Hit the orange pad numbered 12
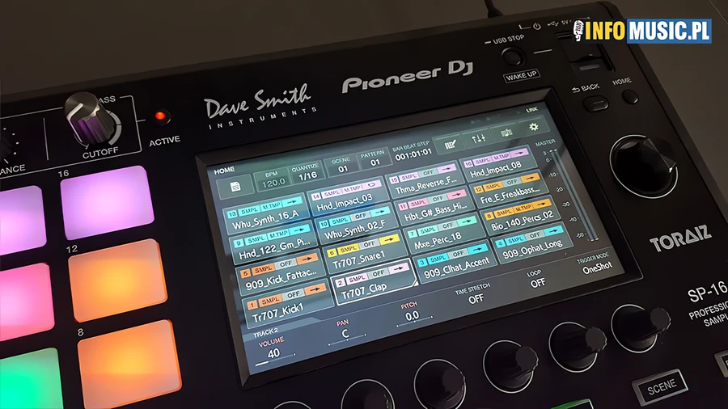The width and height of the screenshot is (728, 409). point(118,279)
